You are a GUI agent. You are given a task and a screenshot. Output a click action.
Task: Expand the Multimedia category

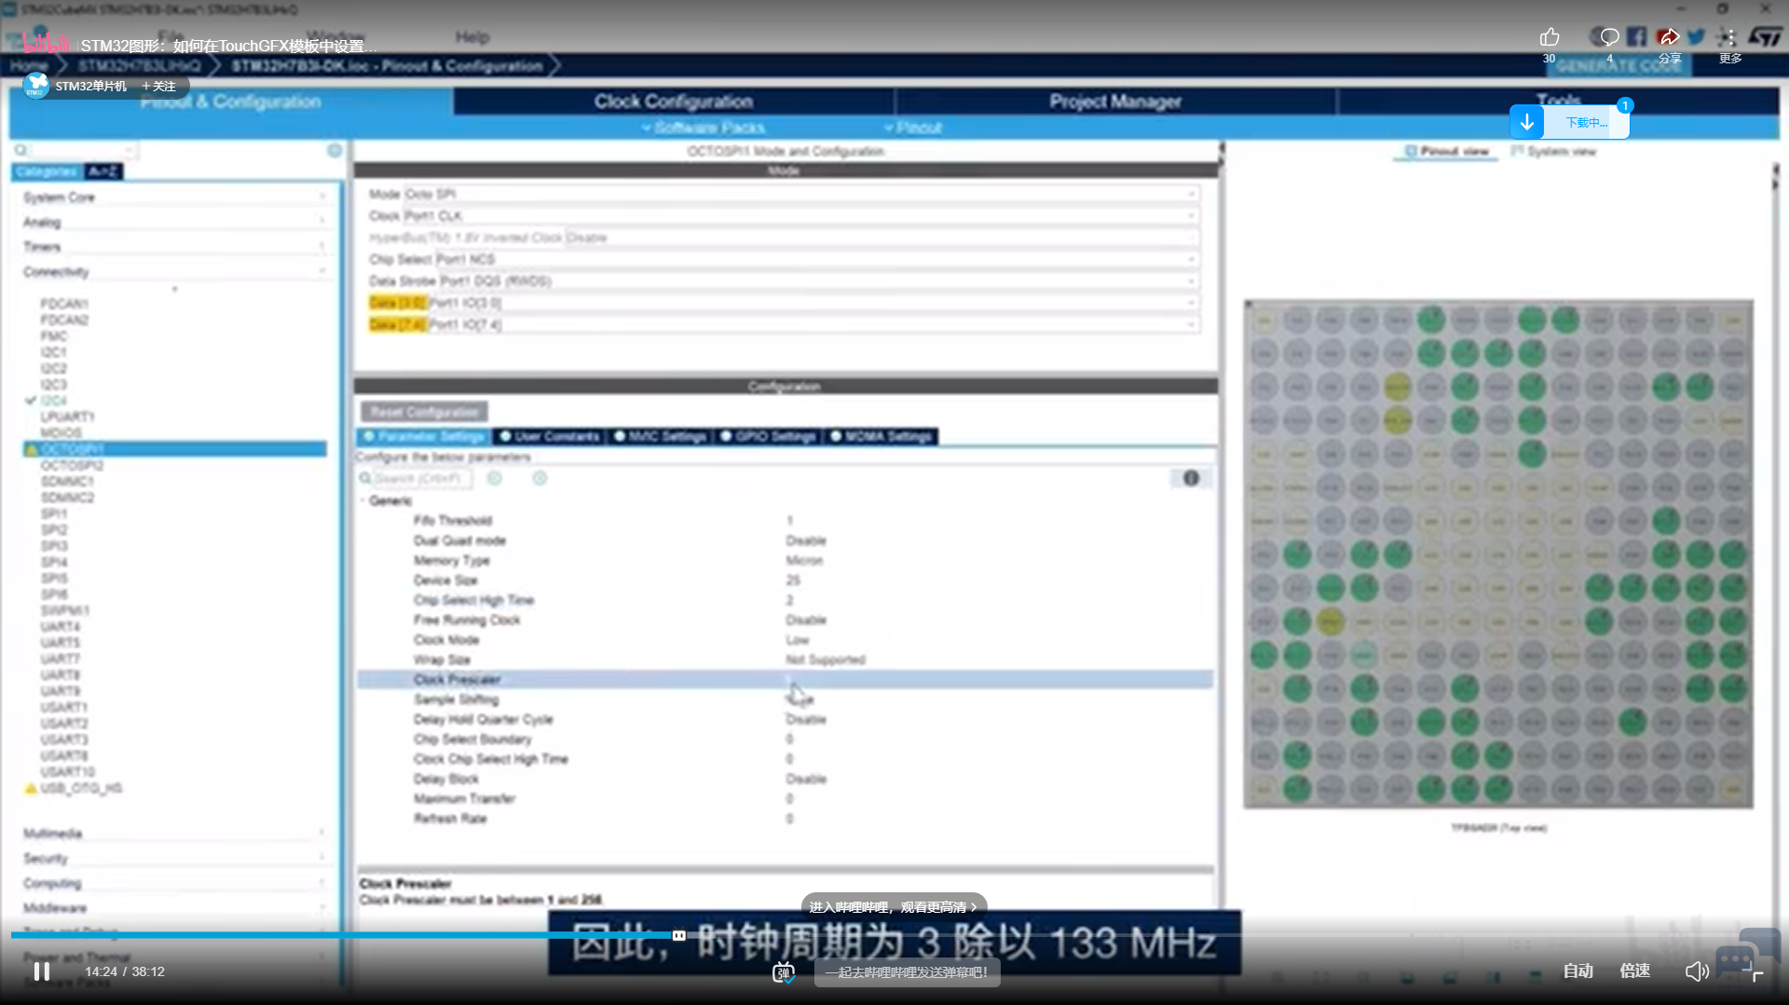point(174,834)
